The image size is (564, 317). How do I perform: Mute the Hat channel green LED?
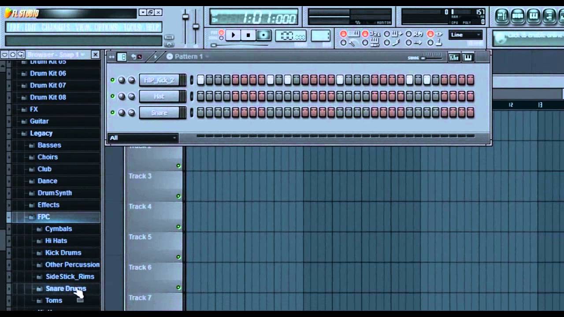point(113,96)
